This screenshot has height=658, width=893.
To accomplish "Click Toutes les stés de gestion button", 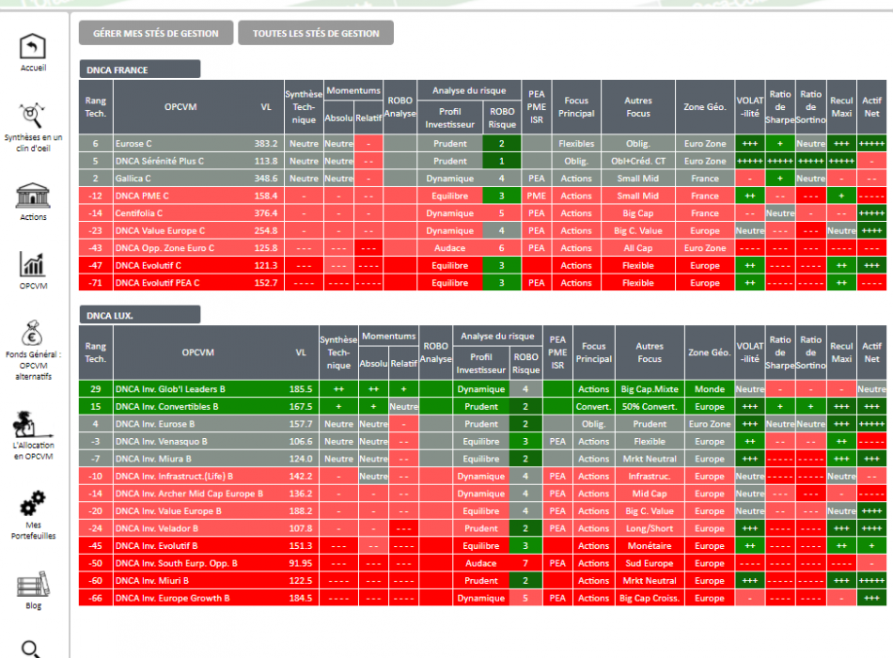I will tap(316, 33).
